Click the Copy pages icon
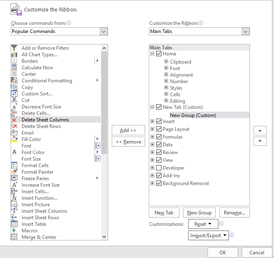This screenshot has width=274, height=258. click(x=14, y=87)
